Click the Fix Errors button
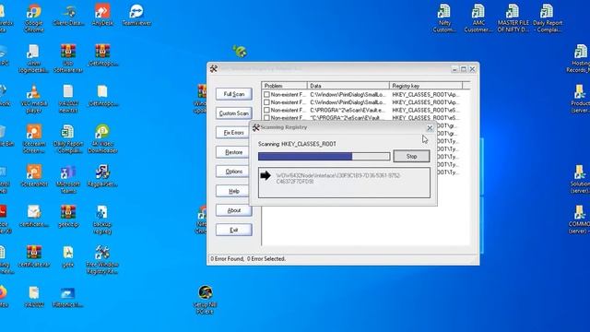 click(233, 133)
